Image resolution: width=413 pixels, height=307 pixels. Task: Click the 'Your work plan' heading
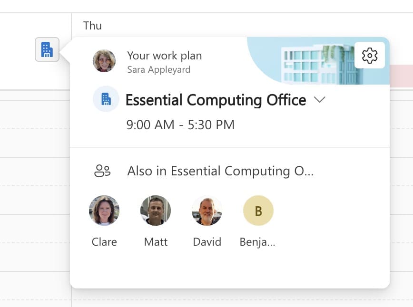click(164, 56)
